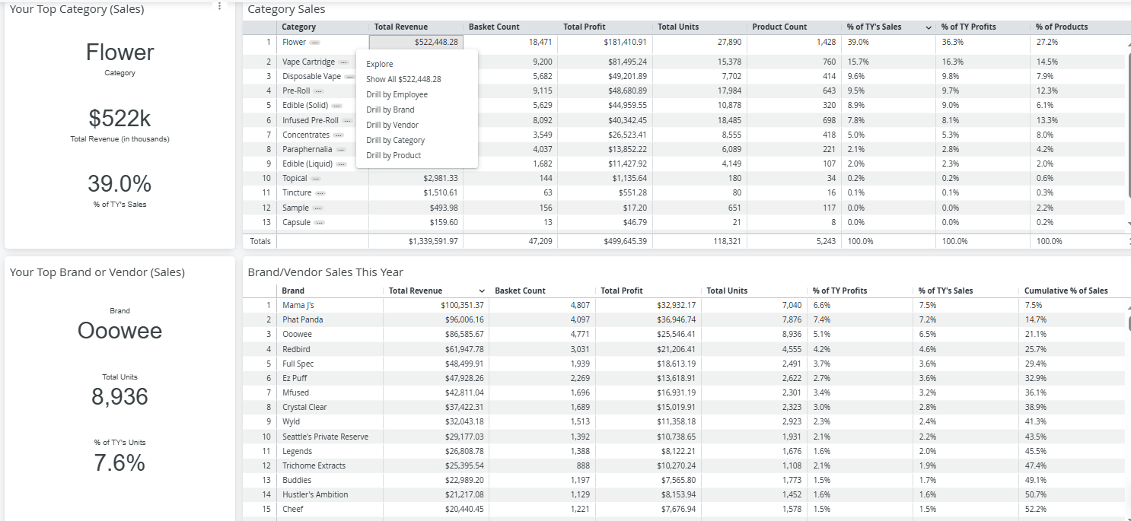The height and width of the screenshot is (521, 1131).
Task: Click the Cumulative % of Sales header
Action: (1066, 291)
